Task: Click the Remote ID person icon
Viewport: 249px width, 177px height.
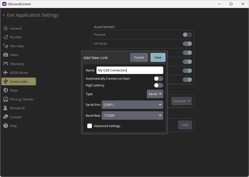Action: click(6, 108)
